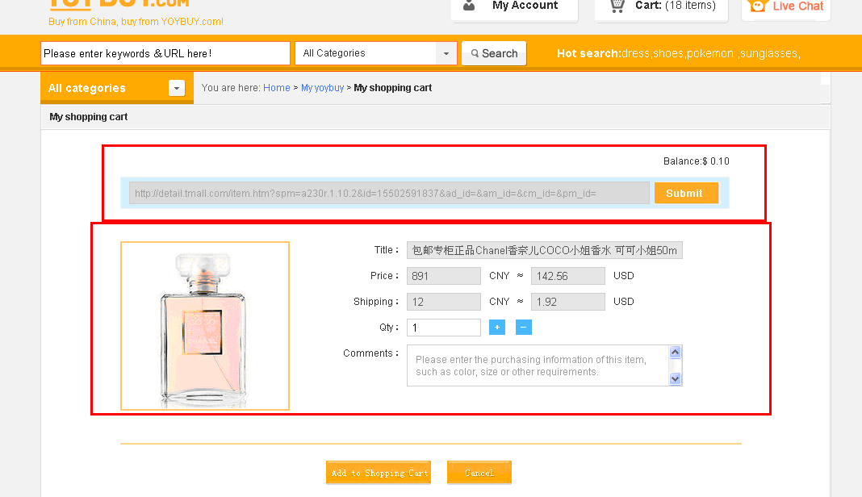
Task: Click 'Buy from China' tagline text
Action: coord(136,22)
